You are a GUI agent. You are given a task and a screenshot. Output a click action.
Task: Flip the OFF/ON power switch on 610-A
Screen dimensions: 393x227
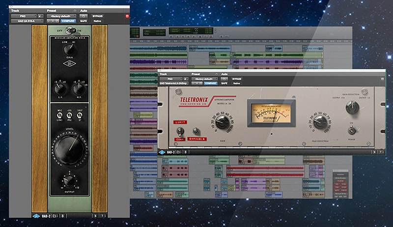pyautogui.click(x=70, y=30)
